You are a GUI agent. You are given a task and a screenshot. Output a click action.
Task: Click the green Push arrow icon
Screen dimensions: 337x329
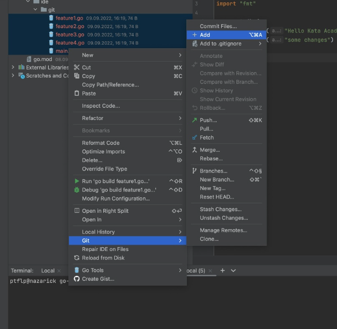click(x=195, y=120)
